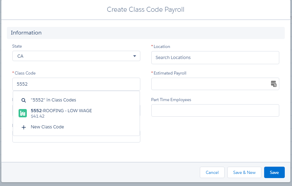Click the green class code icon
The height and width of the screenshot is (186, 292).
pyautogui.click(x=23, y=113)
